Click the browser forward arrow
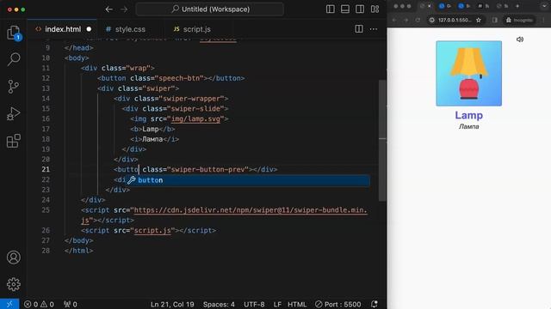The image size is (551, 309). [x=406, y=20]
